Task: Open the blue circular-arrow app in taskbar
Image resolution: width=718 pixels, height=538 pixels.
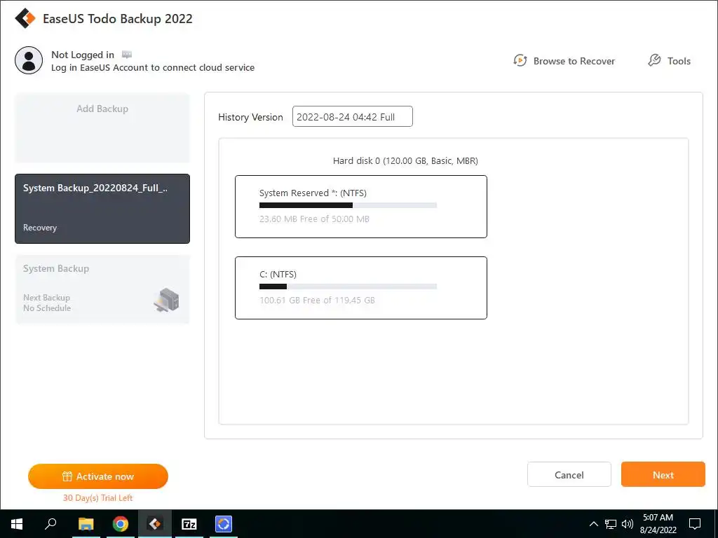Action: pos(224,524)
